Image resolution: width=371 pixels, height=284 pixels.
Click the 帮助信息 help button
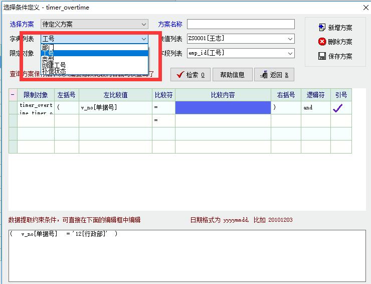[x=232, y=75]
